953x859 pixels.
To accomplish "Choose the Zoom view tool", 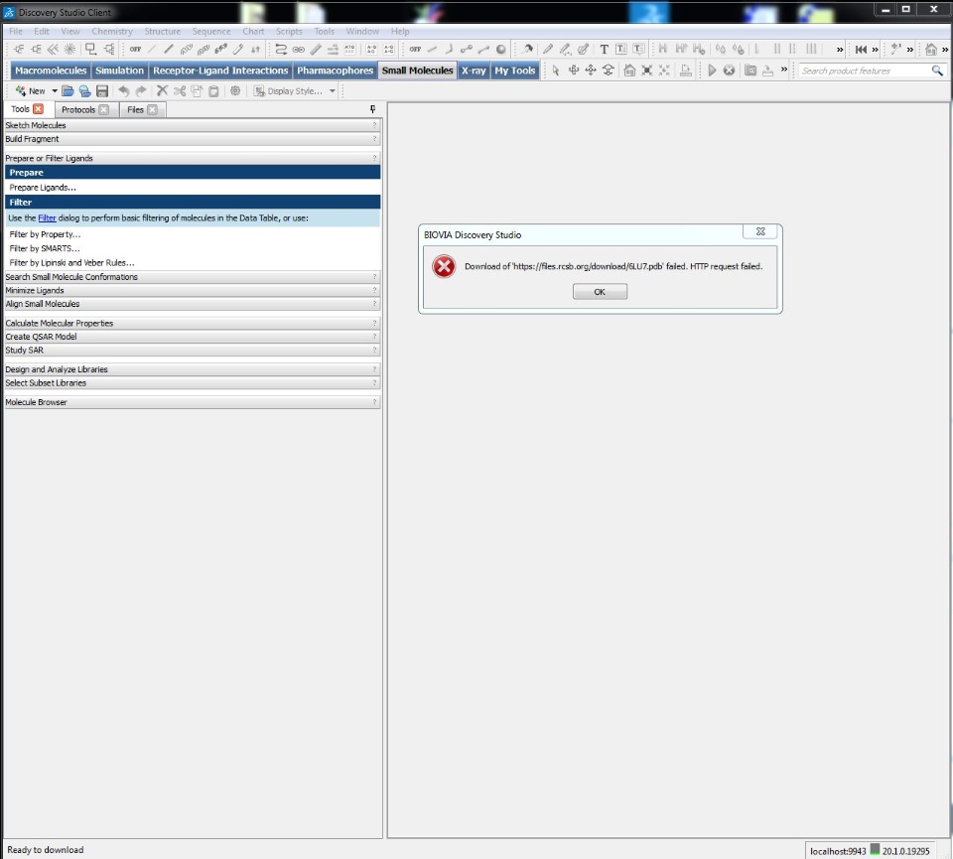I will (x=608, y=71).
